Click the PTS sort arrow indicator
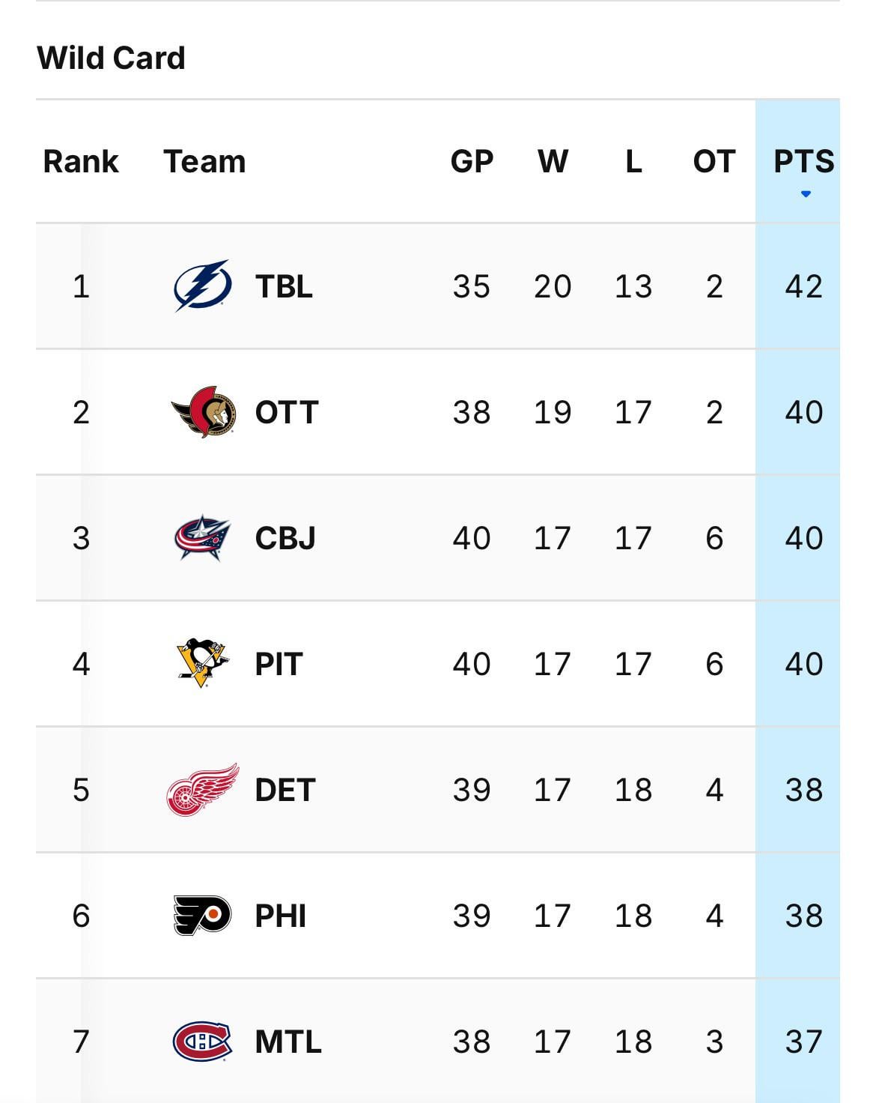Screen dimensions: 876x1103 pyautogui.click(x=806, y=194)
